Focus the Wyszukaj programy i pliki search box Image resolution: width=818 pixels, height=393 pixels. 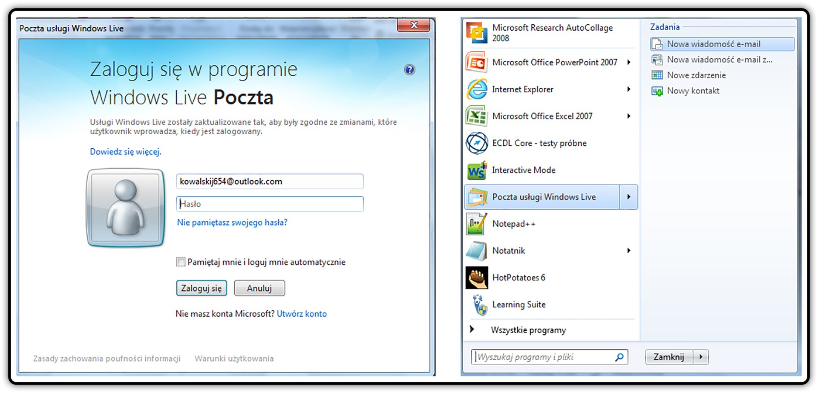pyautogui.click(x=549, y=357)
